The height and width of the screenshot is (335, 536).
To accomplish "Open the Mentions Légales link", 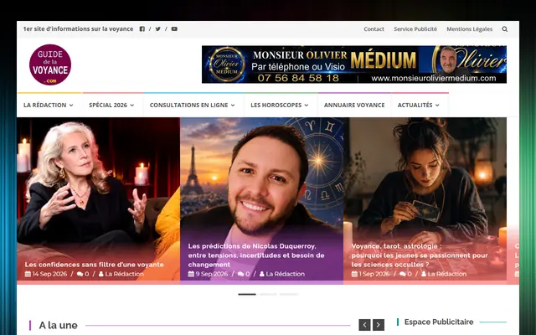I will (469, 29).
